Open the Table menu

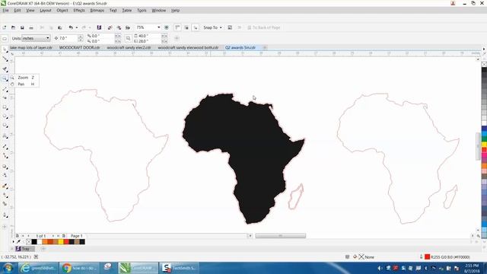click(x=127, y=10)
